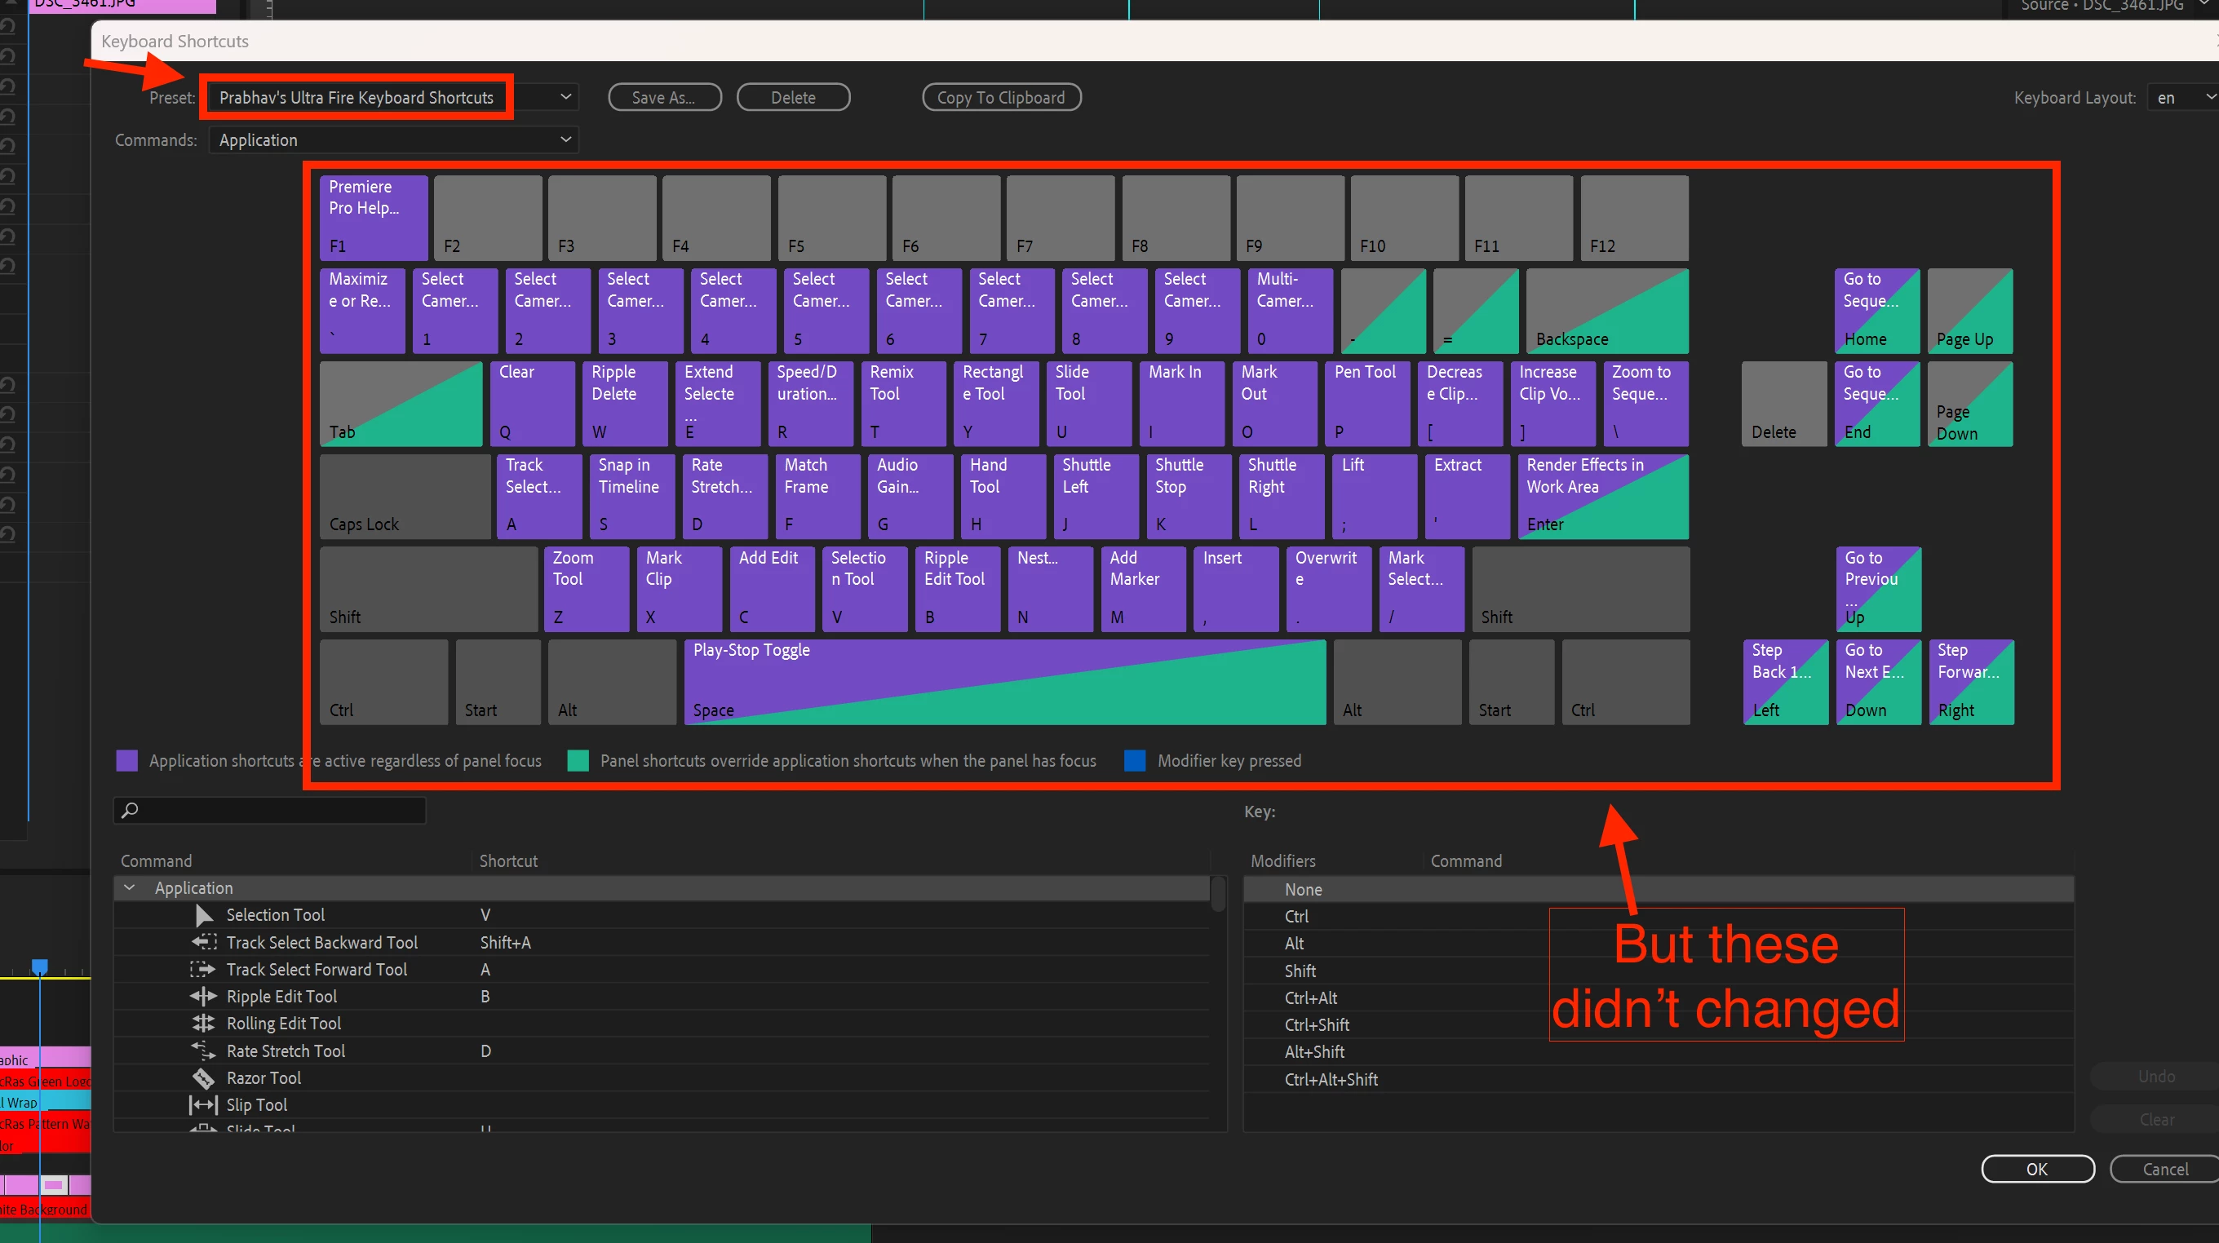Click the Slip Tool icon
The image size is (2219, 1243).
(x=203, y=1105)
